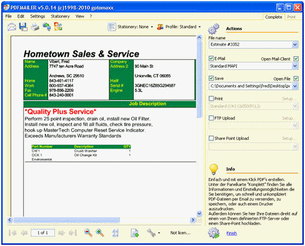Image resolution: width=305 pixels, height=246 pixels.
Task: Click the Hometown Sales & Service heading
Action: (x=81, y=54)
